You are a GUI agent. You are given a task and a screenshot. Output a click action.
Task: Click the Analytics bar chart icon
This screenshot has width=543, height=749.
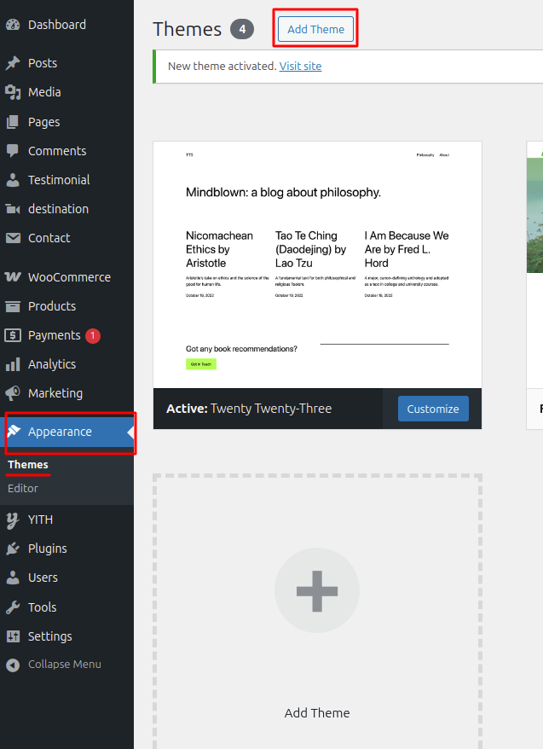click(13, 364)
